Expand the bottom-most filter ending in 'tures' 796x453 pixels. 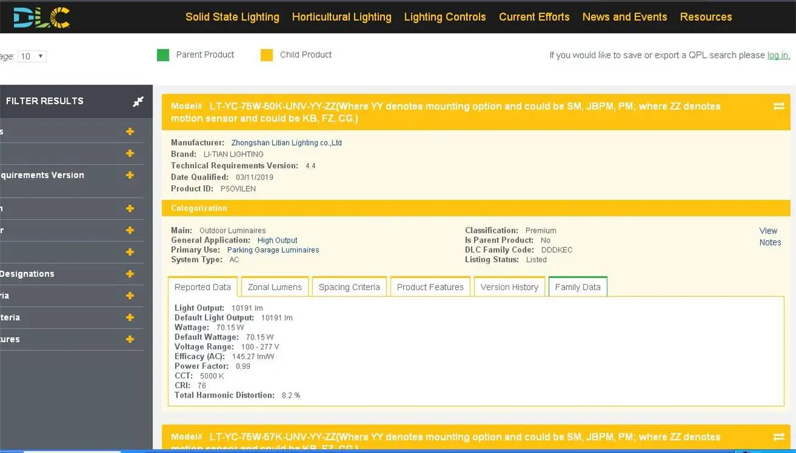(x=130, y=340)
